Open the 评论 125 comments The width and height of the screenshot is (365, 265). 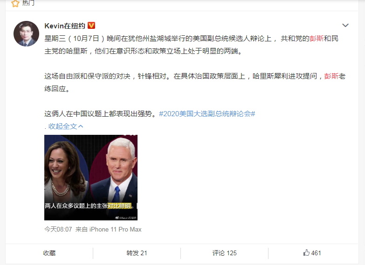224,253
